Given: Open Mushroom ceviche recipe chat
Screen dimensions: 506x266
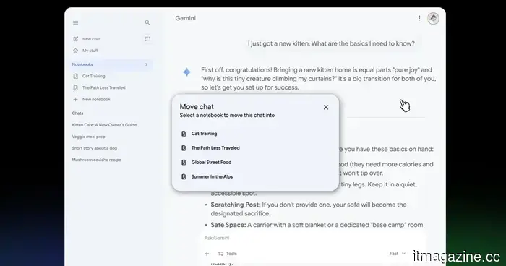Looking at the screenshot, I should pos(96,160).
